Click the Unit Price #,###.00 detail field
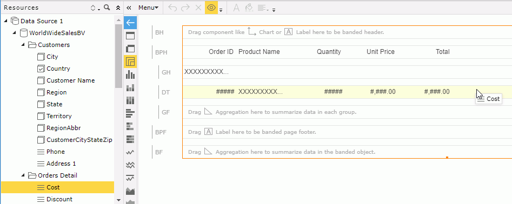Image resolution: width=512 pixels, height=204 pixels. pyautogui.click(x=383, y=92)
